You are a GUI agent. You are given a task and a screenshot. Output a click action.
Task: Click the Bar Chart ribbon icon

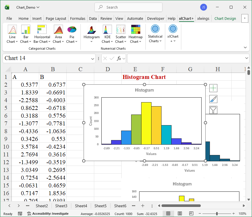click(x=26, y=30)
